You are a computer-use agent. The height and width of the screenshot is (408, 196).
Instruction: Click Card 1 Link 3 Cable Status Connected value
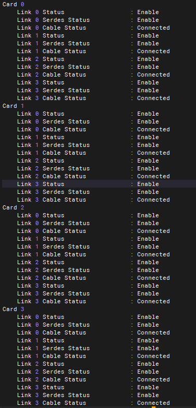(x=153, y=200)
